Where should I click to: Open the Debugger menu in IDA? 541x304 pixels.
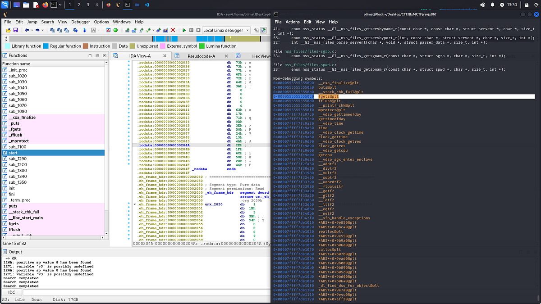81,22
